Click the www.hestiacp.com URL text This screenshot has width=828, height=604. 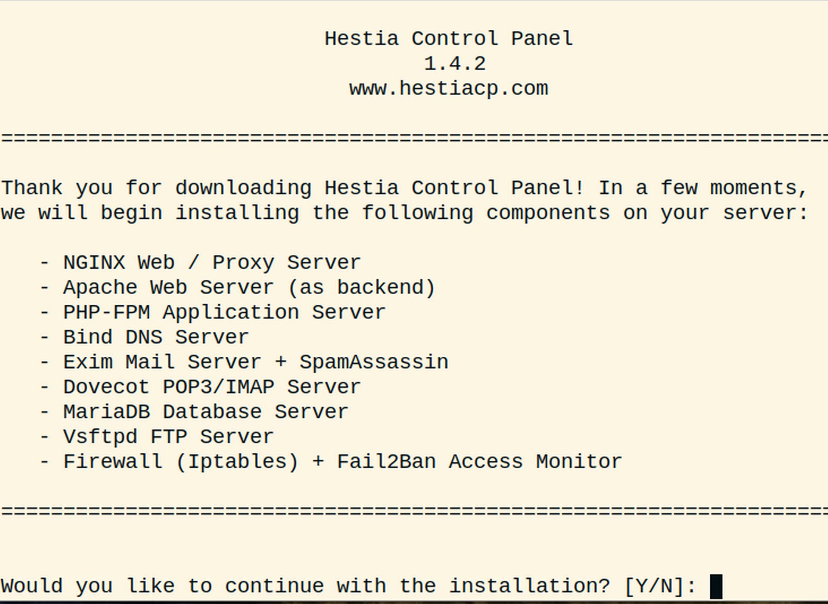pos(448,88)
